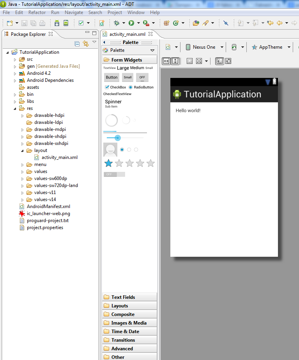This screenshot has height=360, width=299.
Task: Click the emulate real size icon
Action: [190, 61]
